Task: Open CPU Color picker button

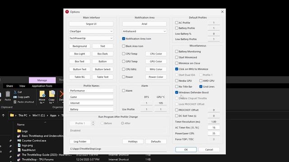Action: tap(156, 54)
